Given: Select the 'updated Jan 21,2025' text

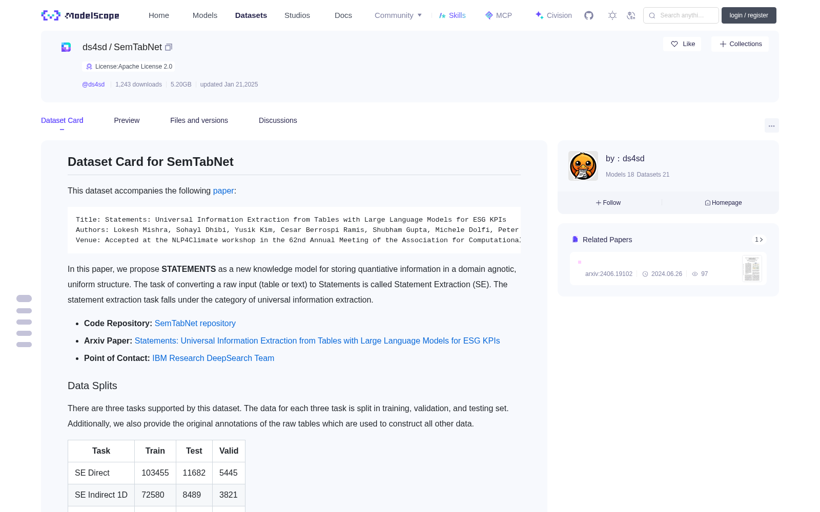Looking at the screenshot, I should (x=229, y=84).
